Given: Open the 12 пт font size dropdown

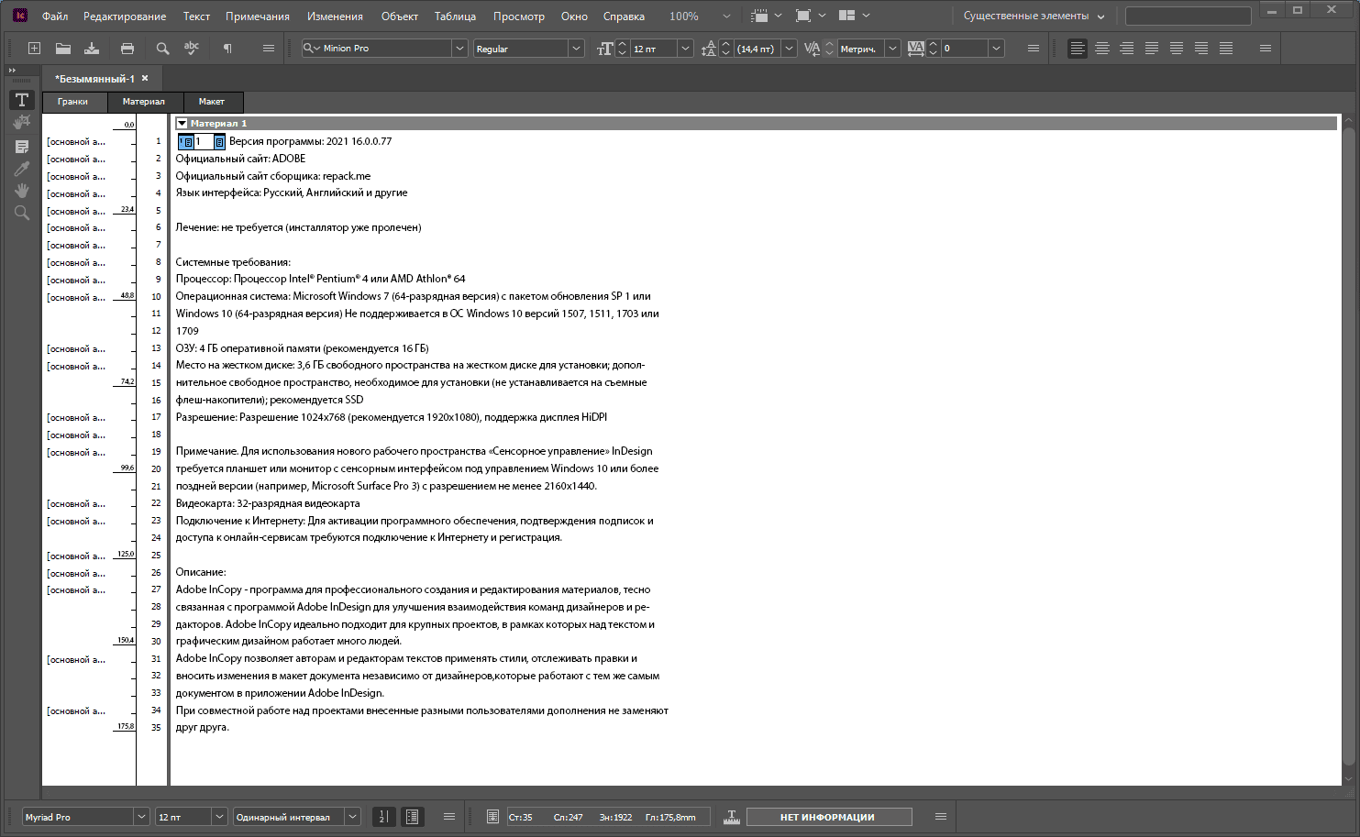Looking at the screenshot, I should tap(685, 49).
